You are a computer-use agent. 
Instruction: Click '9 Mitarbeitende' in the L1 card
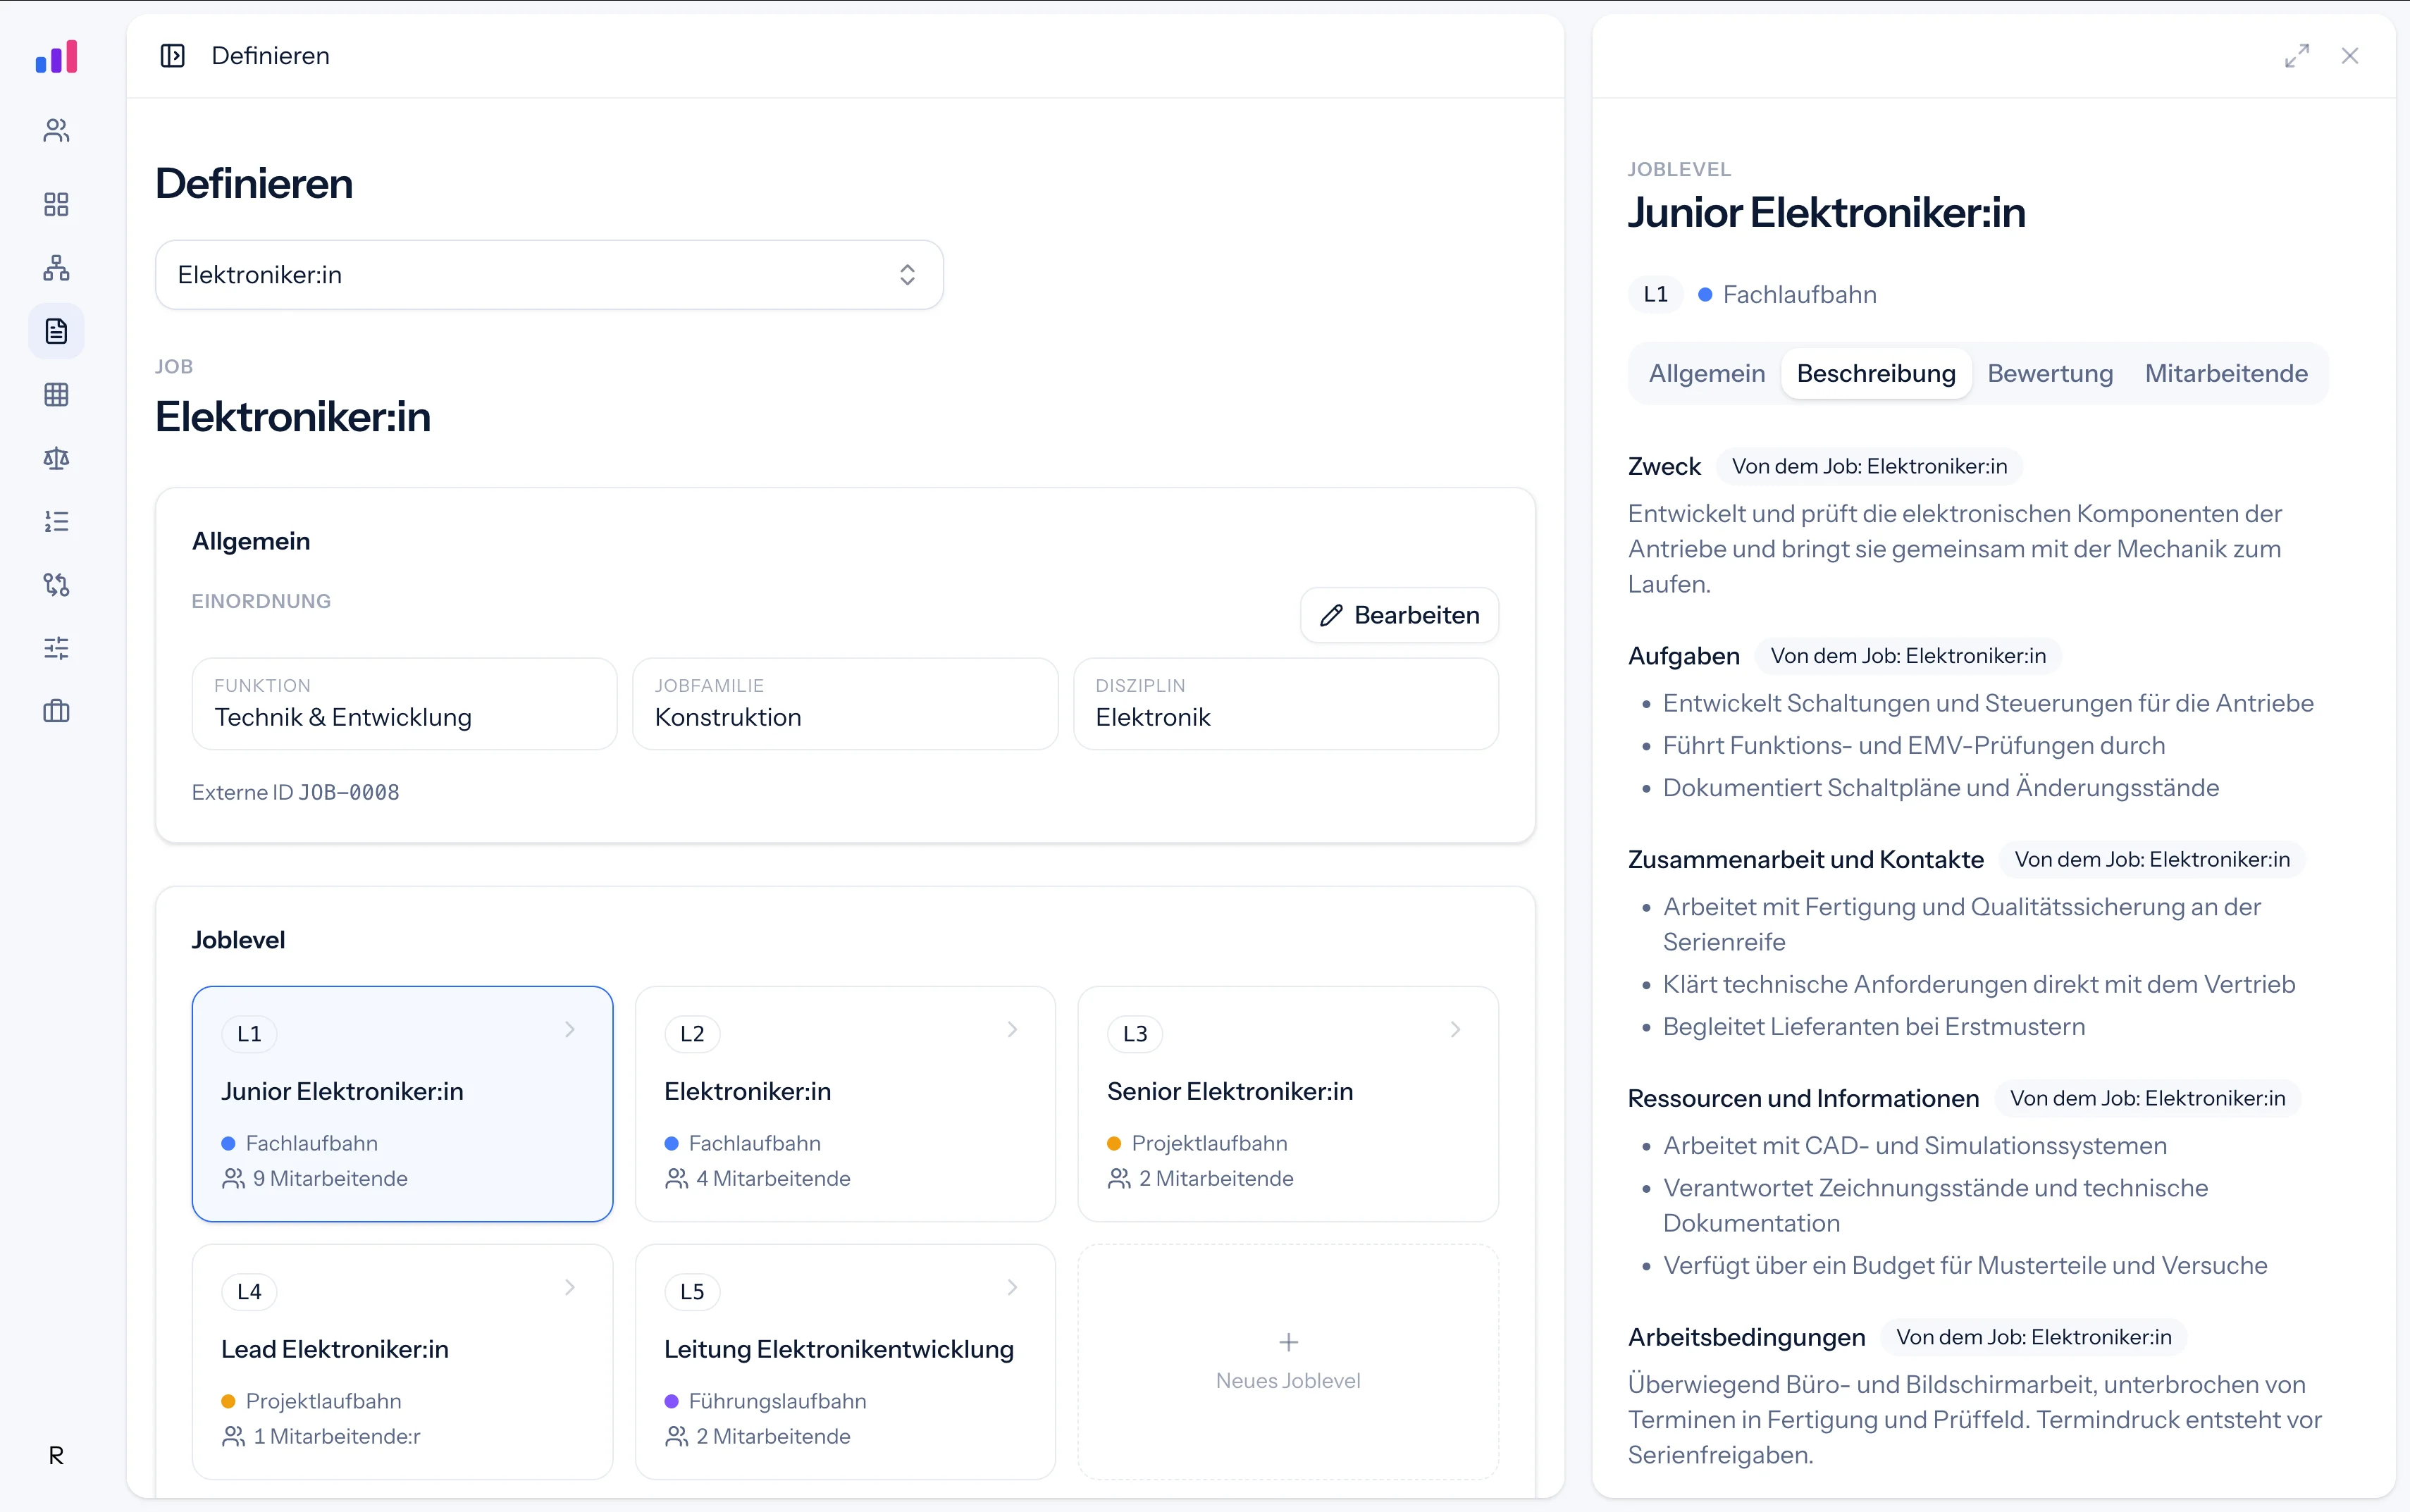click(x=330, y=1178)
